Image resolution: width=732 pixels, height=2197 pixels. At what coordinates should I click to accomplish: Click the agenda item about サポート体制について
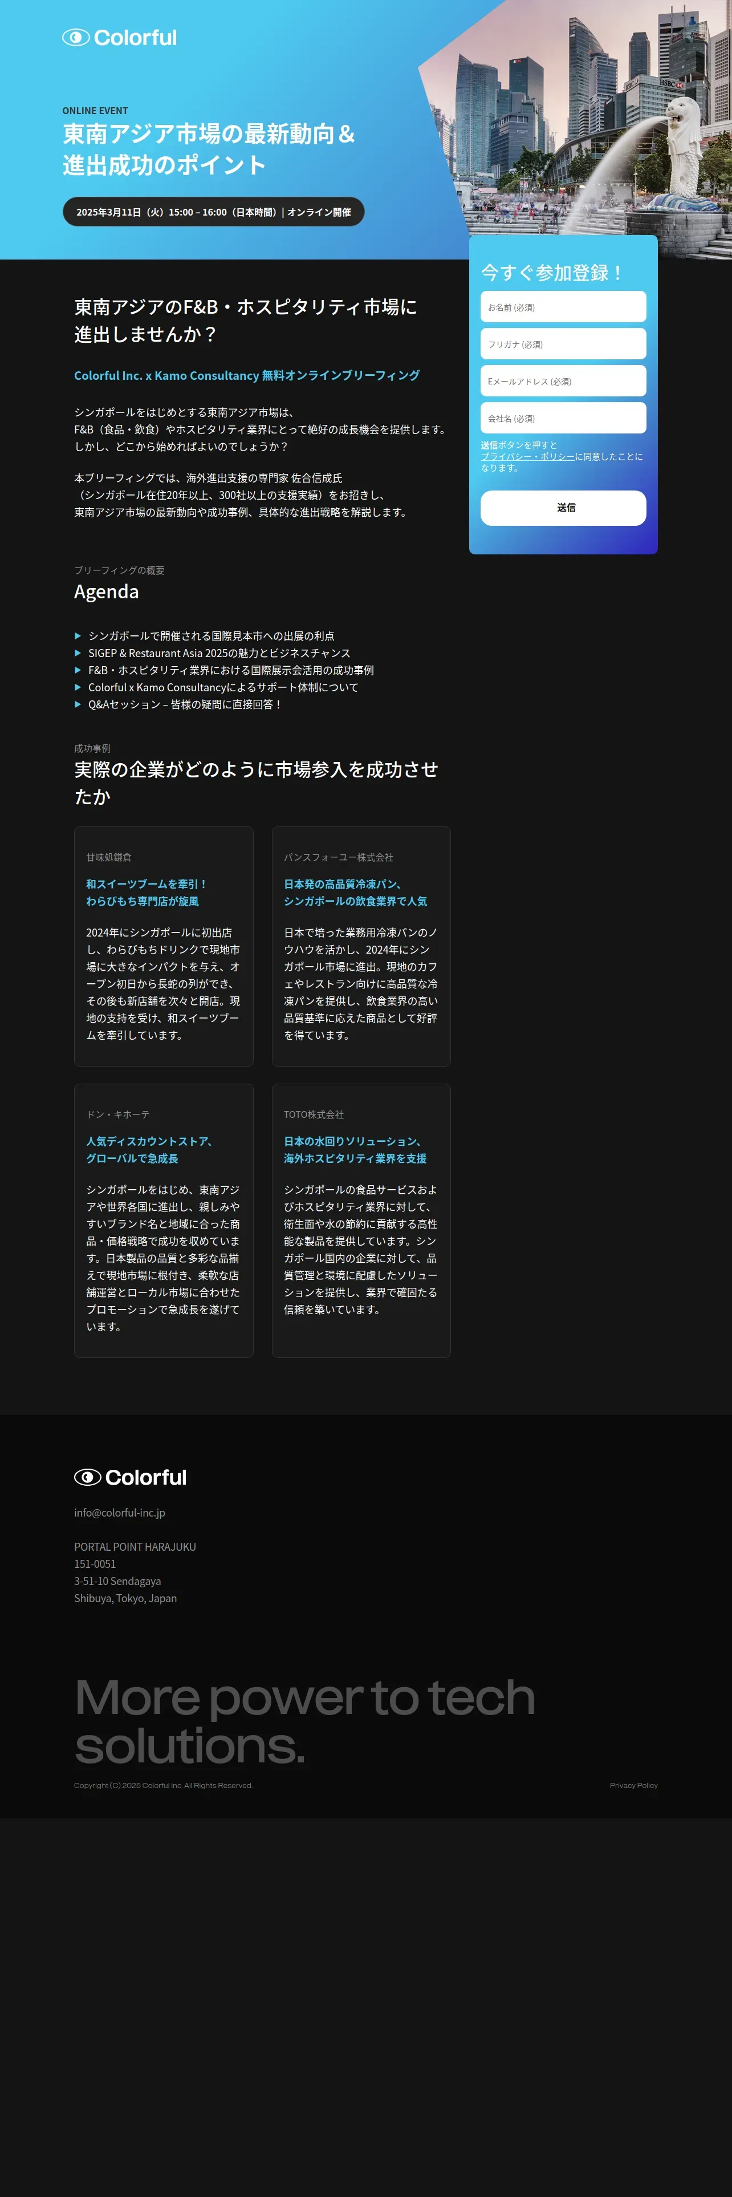click(223, 687)
